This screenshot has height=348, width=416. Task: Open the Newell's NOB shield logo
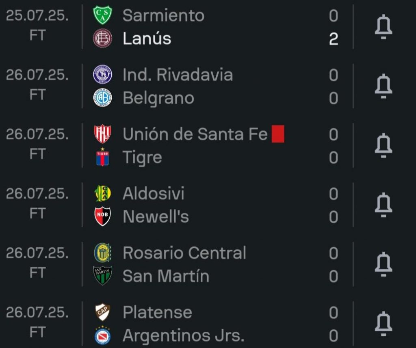102,216
